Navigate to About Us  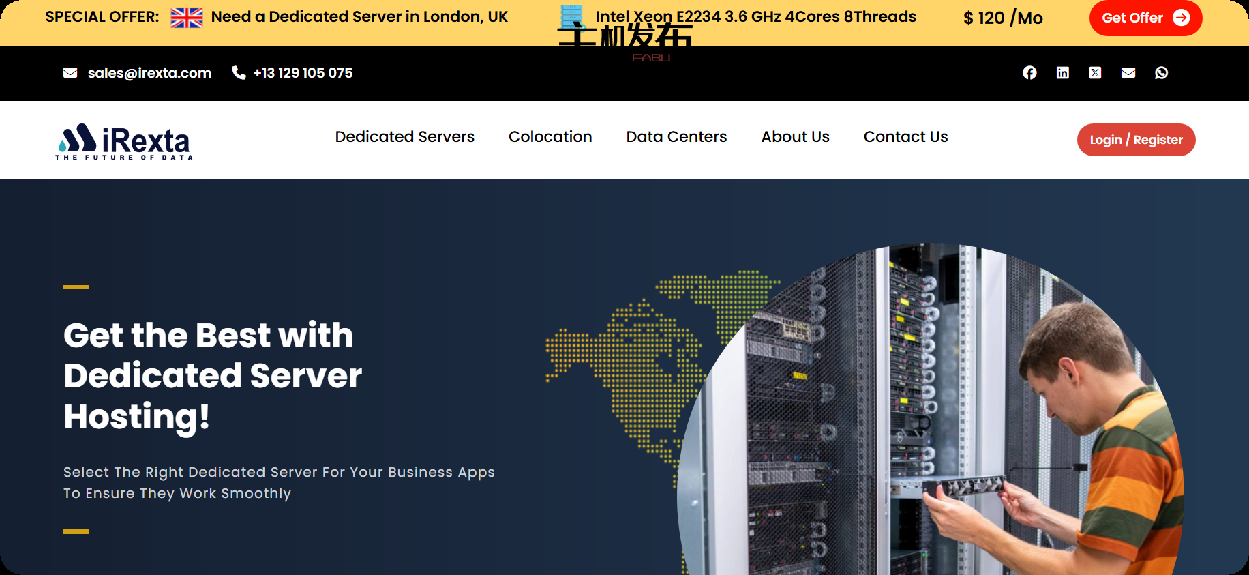point(795,137)
